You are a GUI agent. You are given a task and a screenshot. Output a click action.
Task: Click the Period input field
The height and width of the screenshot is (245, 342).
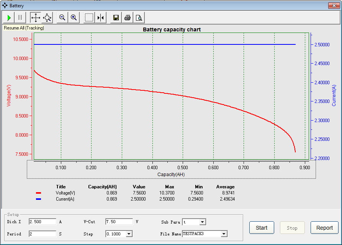click(42, 234)
